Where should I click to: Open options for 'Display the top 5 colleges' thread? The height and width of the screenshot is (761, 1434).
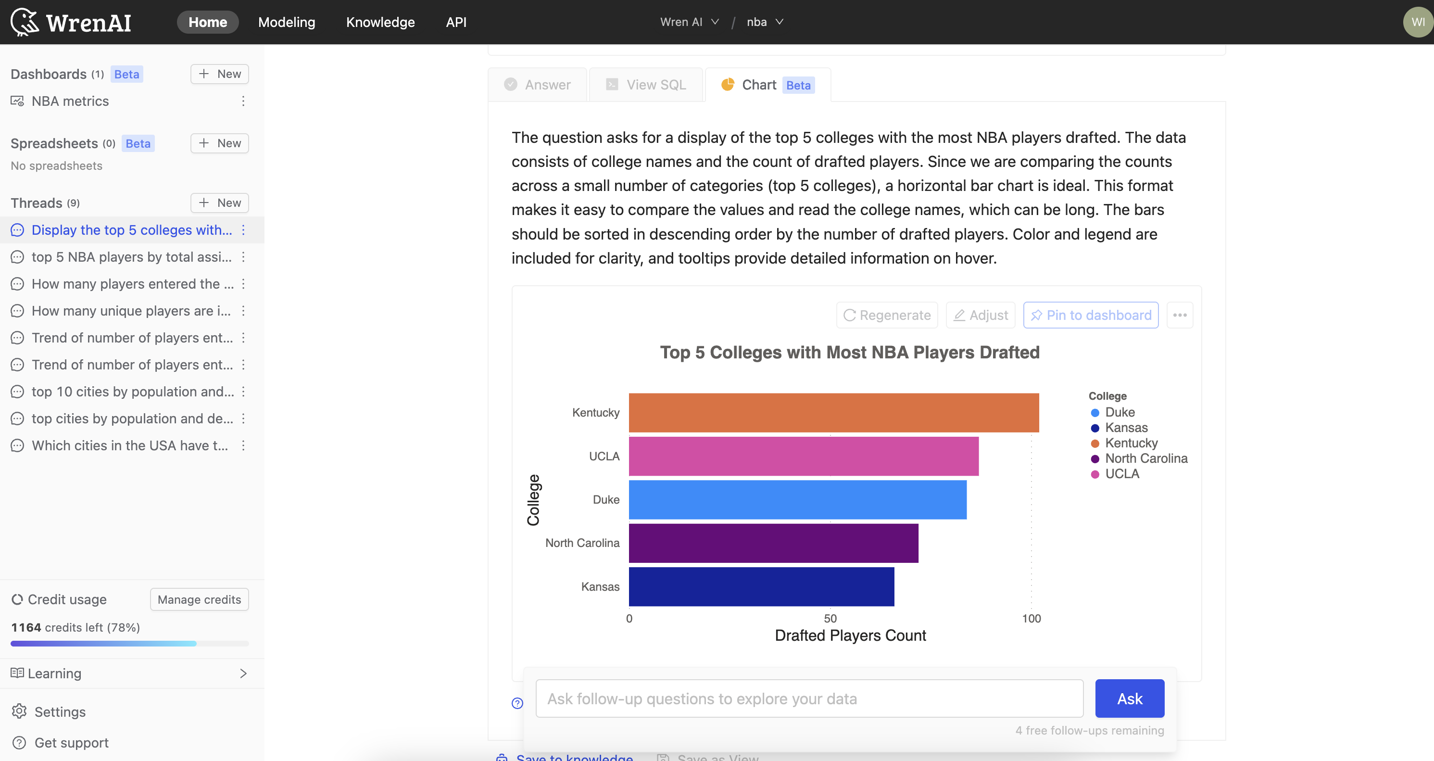(x=243, y=230)
